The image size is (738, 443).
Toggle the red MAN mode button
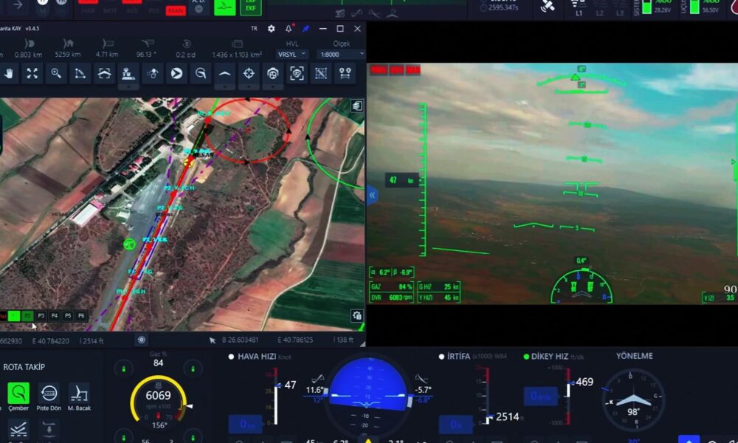click(176, 10)
